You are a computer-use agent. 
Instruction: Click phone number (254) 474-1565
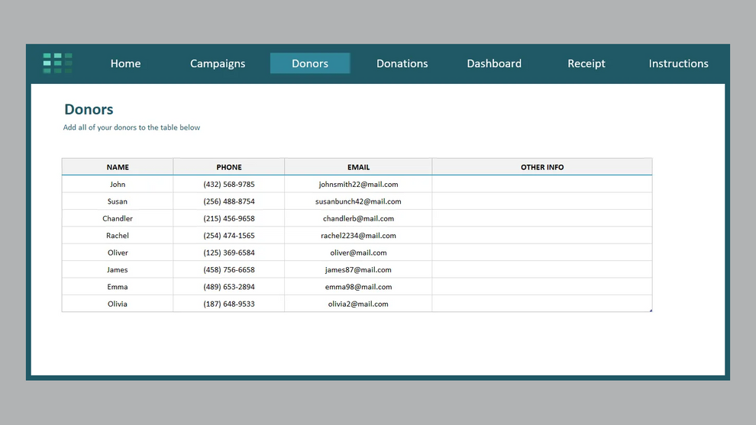point(229,236)
